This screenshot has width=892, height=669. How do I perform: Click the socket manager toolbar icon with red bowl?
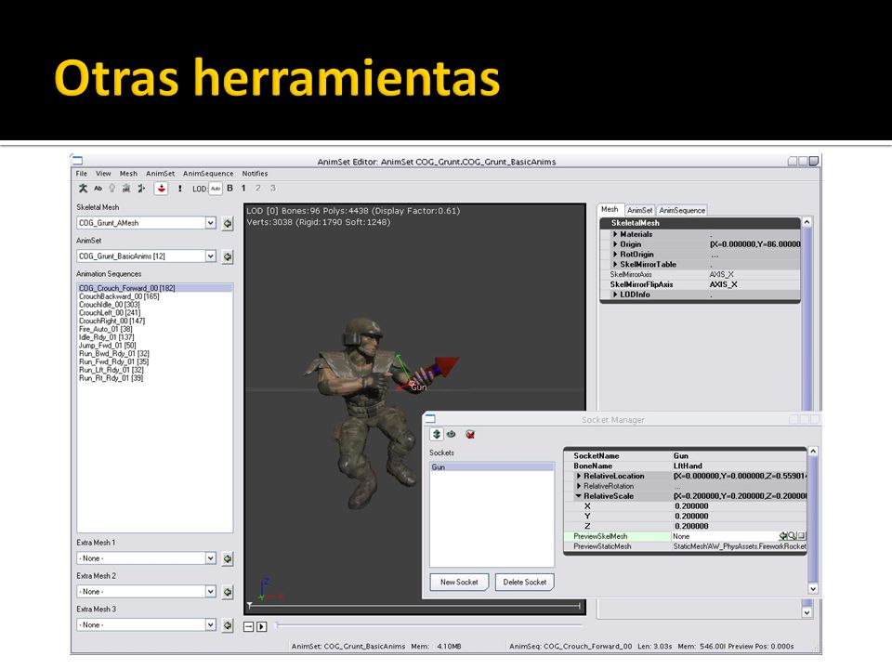point(161,189)
